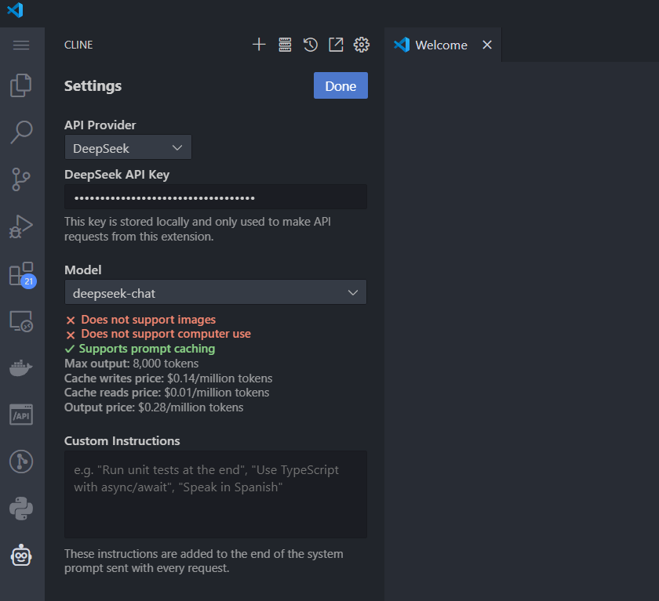Click Done to save settings
The height and width of the screenshot is (601, 659).
click(x=340, y=85)
